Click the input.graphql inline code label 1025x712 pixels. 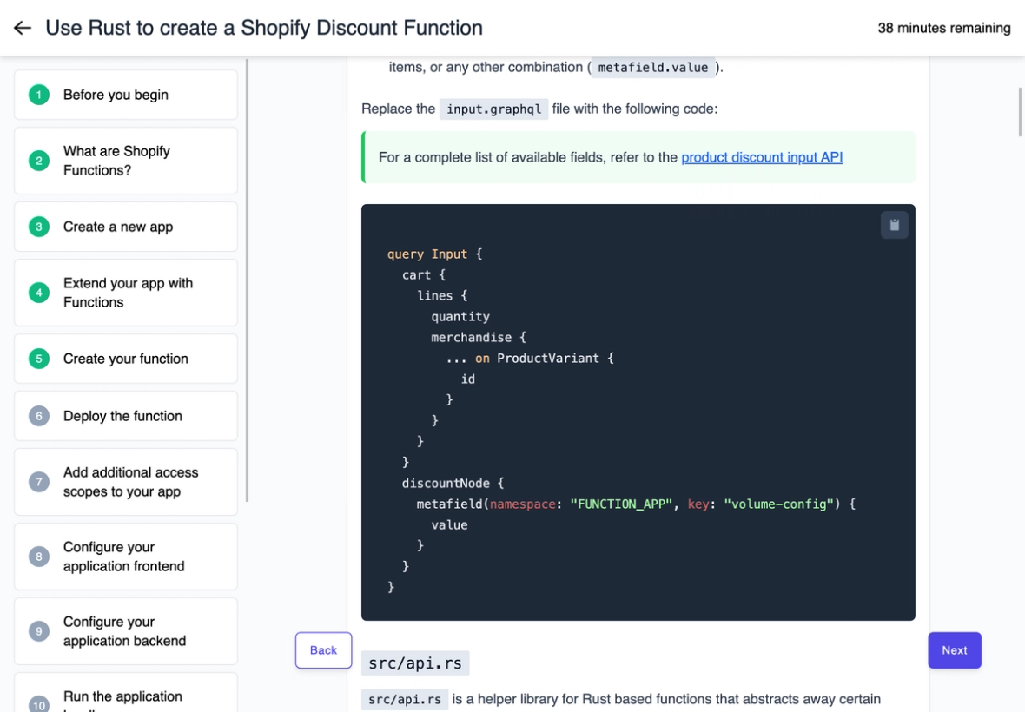[x=493, y=109]
